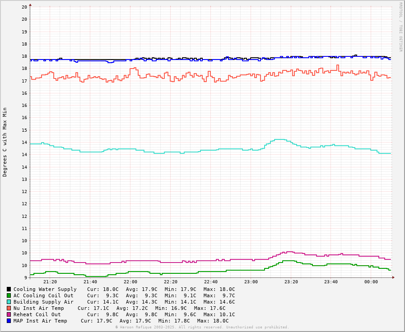Click the 'Degrees C with Max Min' axis title
405x332 pixels.
[5, 142]
